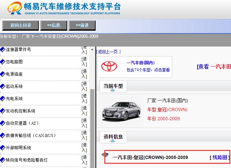
Task: Click the gray item icon before 一汽丰田-皇冠
Action: click(x=105, y=154)
